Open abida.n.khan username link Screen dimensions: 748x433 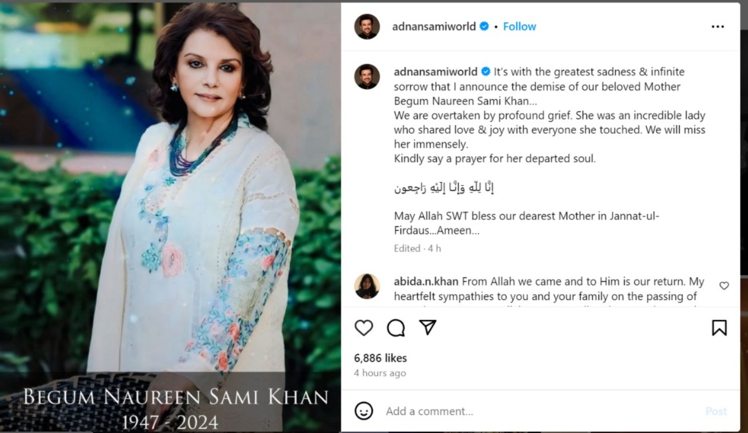426,282
